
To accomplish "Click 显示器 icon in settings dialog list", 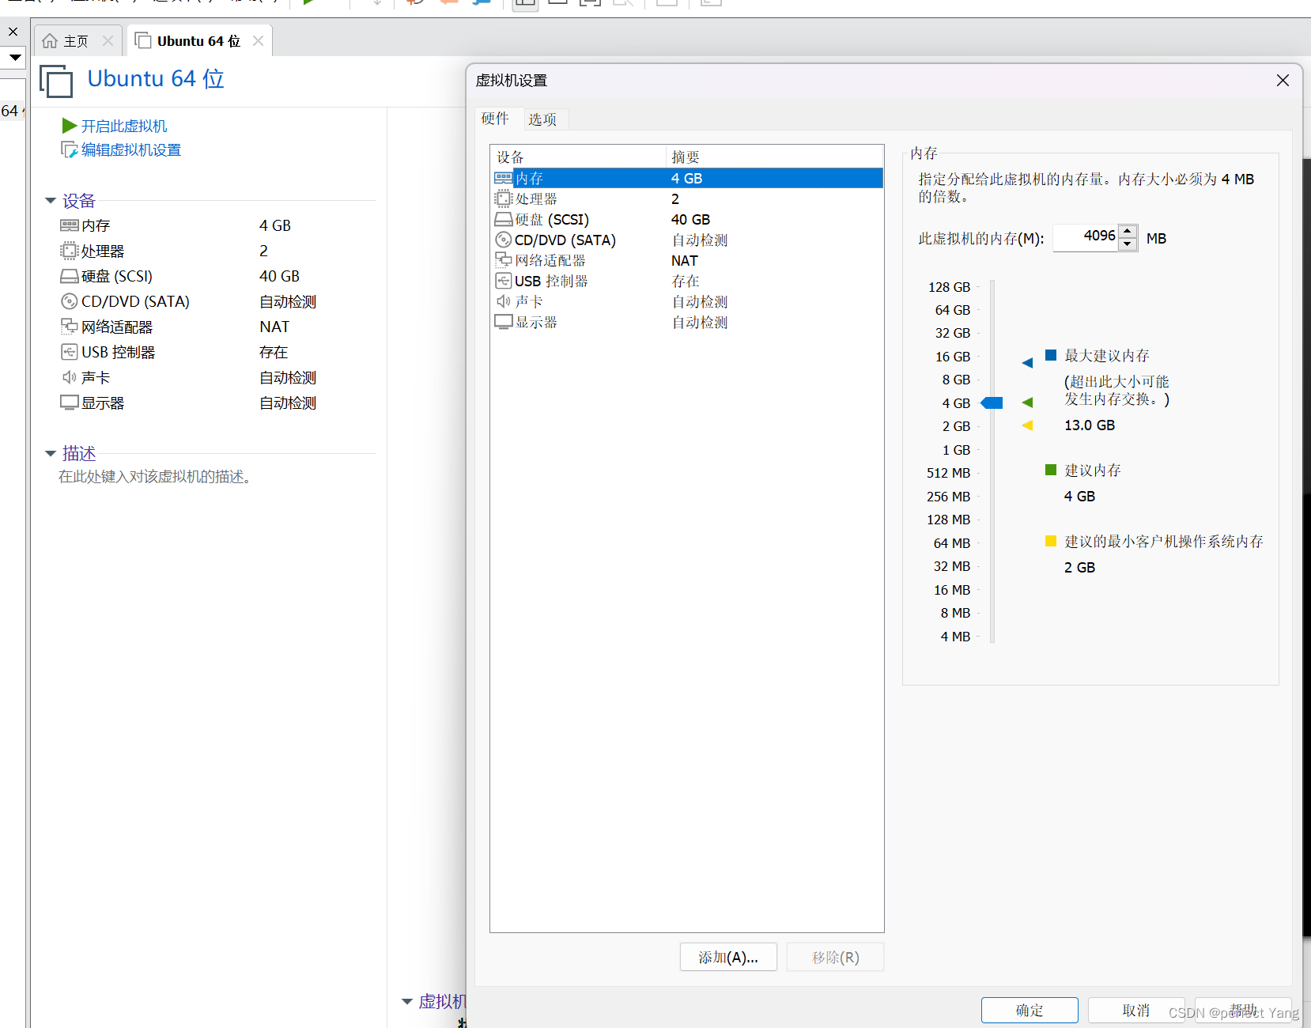I will click(504, 322).
